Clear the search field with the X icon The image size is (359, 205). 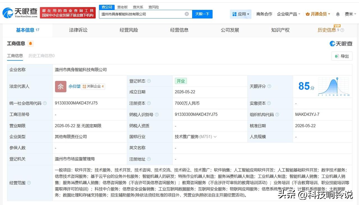click(x=187, y=14)
